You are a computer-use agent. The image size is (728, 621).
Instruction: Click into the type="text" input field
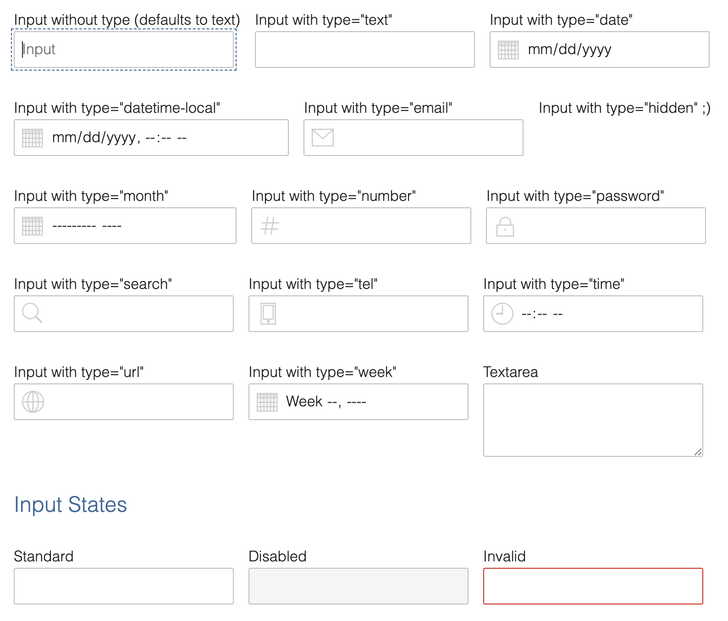click(364, 50)
